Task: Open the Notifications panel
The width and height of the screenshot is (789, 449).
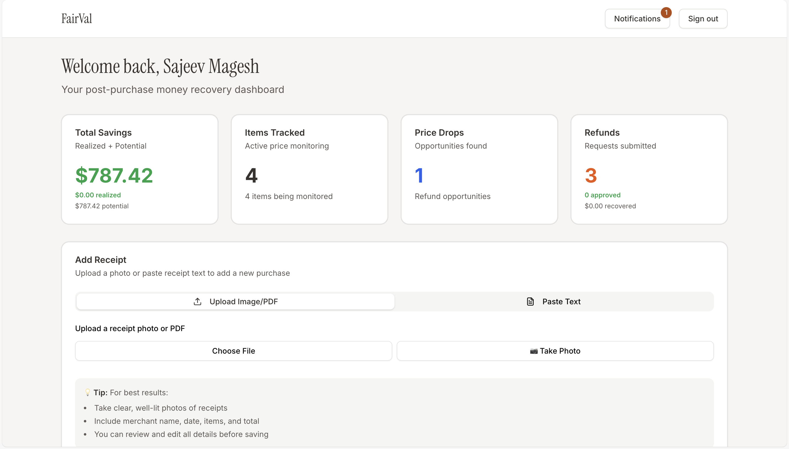Action: tap(637, 19)
